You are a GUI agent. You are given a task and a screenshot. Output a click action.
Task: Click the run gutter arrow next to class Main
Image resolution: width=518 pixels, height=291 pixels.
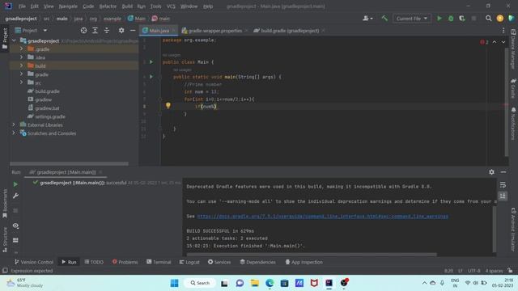point(151,62)
